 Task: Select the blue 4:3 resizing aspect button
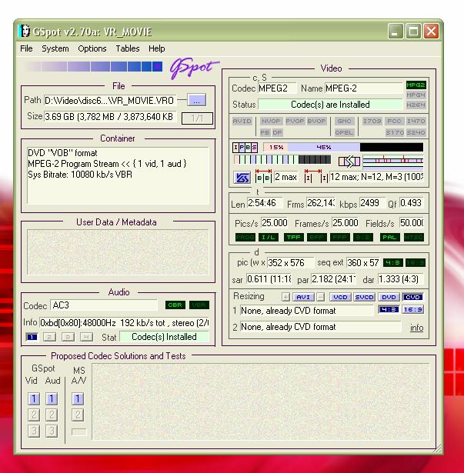(x=389, y=309)
